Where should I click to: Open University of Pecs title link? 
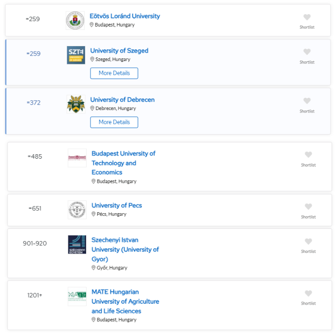click(117, 205)
